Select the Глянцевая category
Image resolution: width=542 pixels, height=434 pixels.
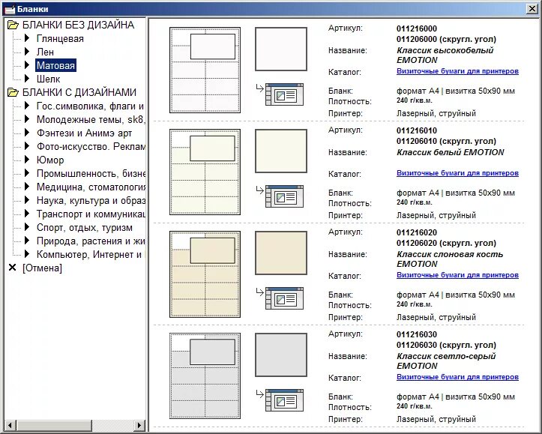click(60, 39)
